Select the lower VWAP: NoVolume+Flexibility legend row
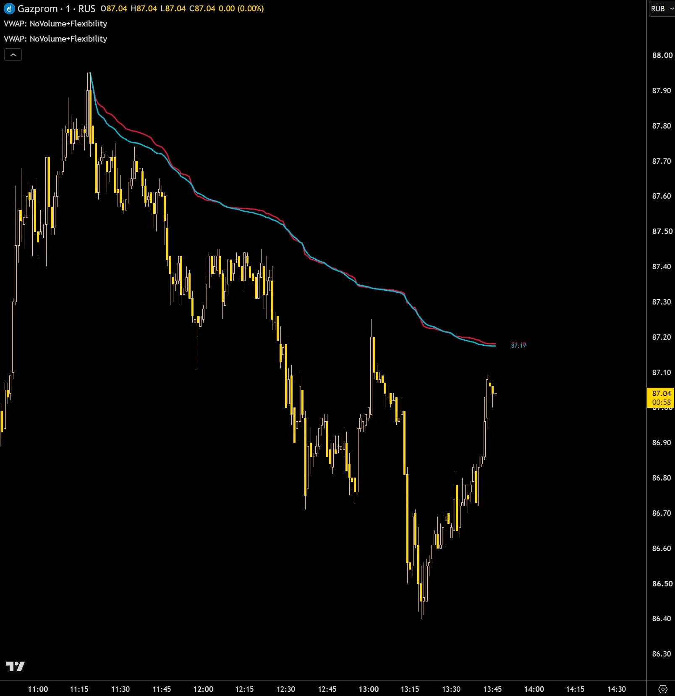Screen dimensions: 675x696 click(x=55, y=39)
